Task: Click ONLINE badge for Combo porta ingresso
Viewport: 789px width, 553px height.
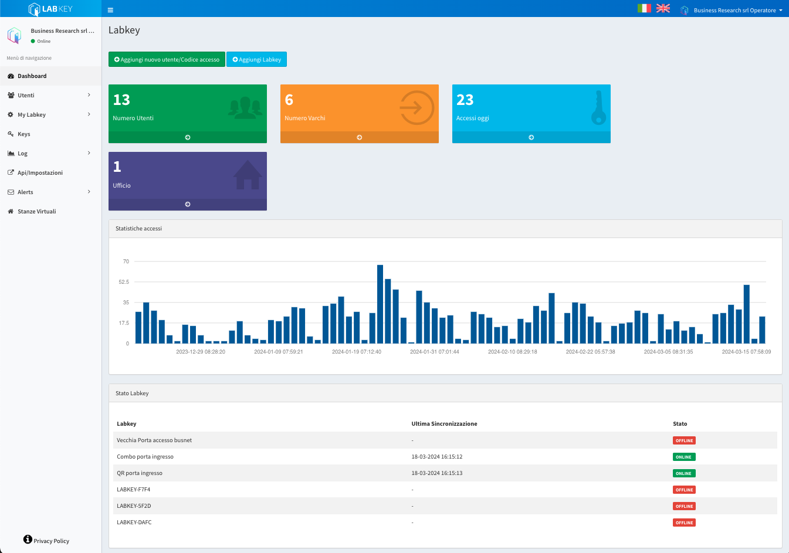Action: [x=684, y=457]
